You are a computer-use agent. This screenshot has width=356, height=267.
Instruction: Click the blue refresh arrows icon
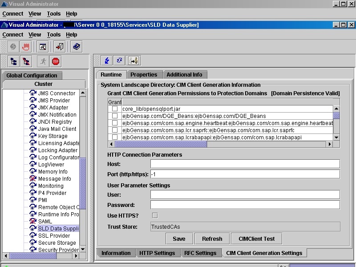[x=119, y=61]
